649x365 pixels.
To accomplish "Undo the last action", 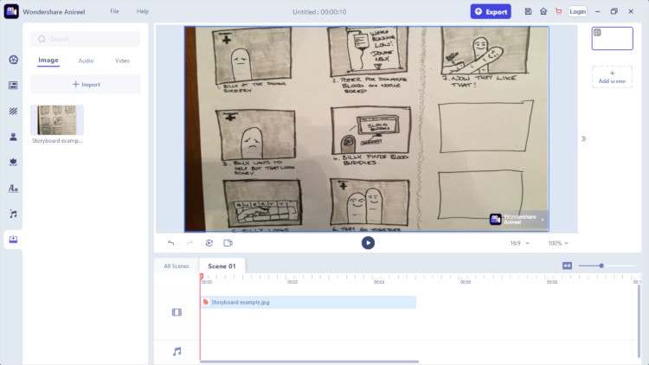I will coord(171,243).
